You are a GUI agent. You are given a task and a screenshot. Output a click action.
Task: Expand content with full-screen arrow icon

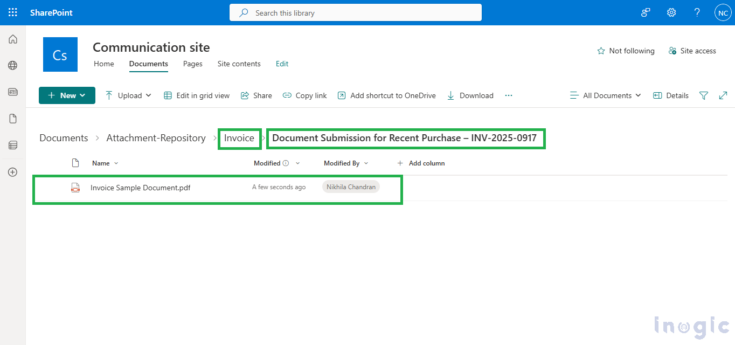click(723, 95)
